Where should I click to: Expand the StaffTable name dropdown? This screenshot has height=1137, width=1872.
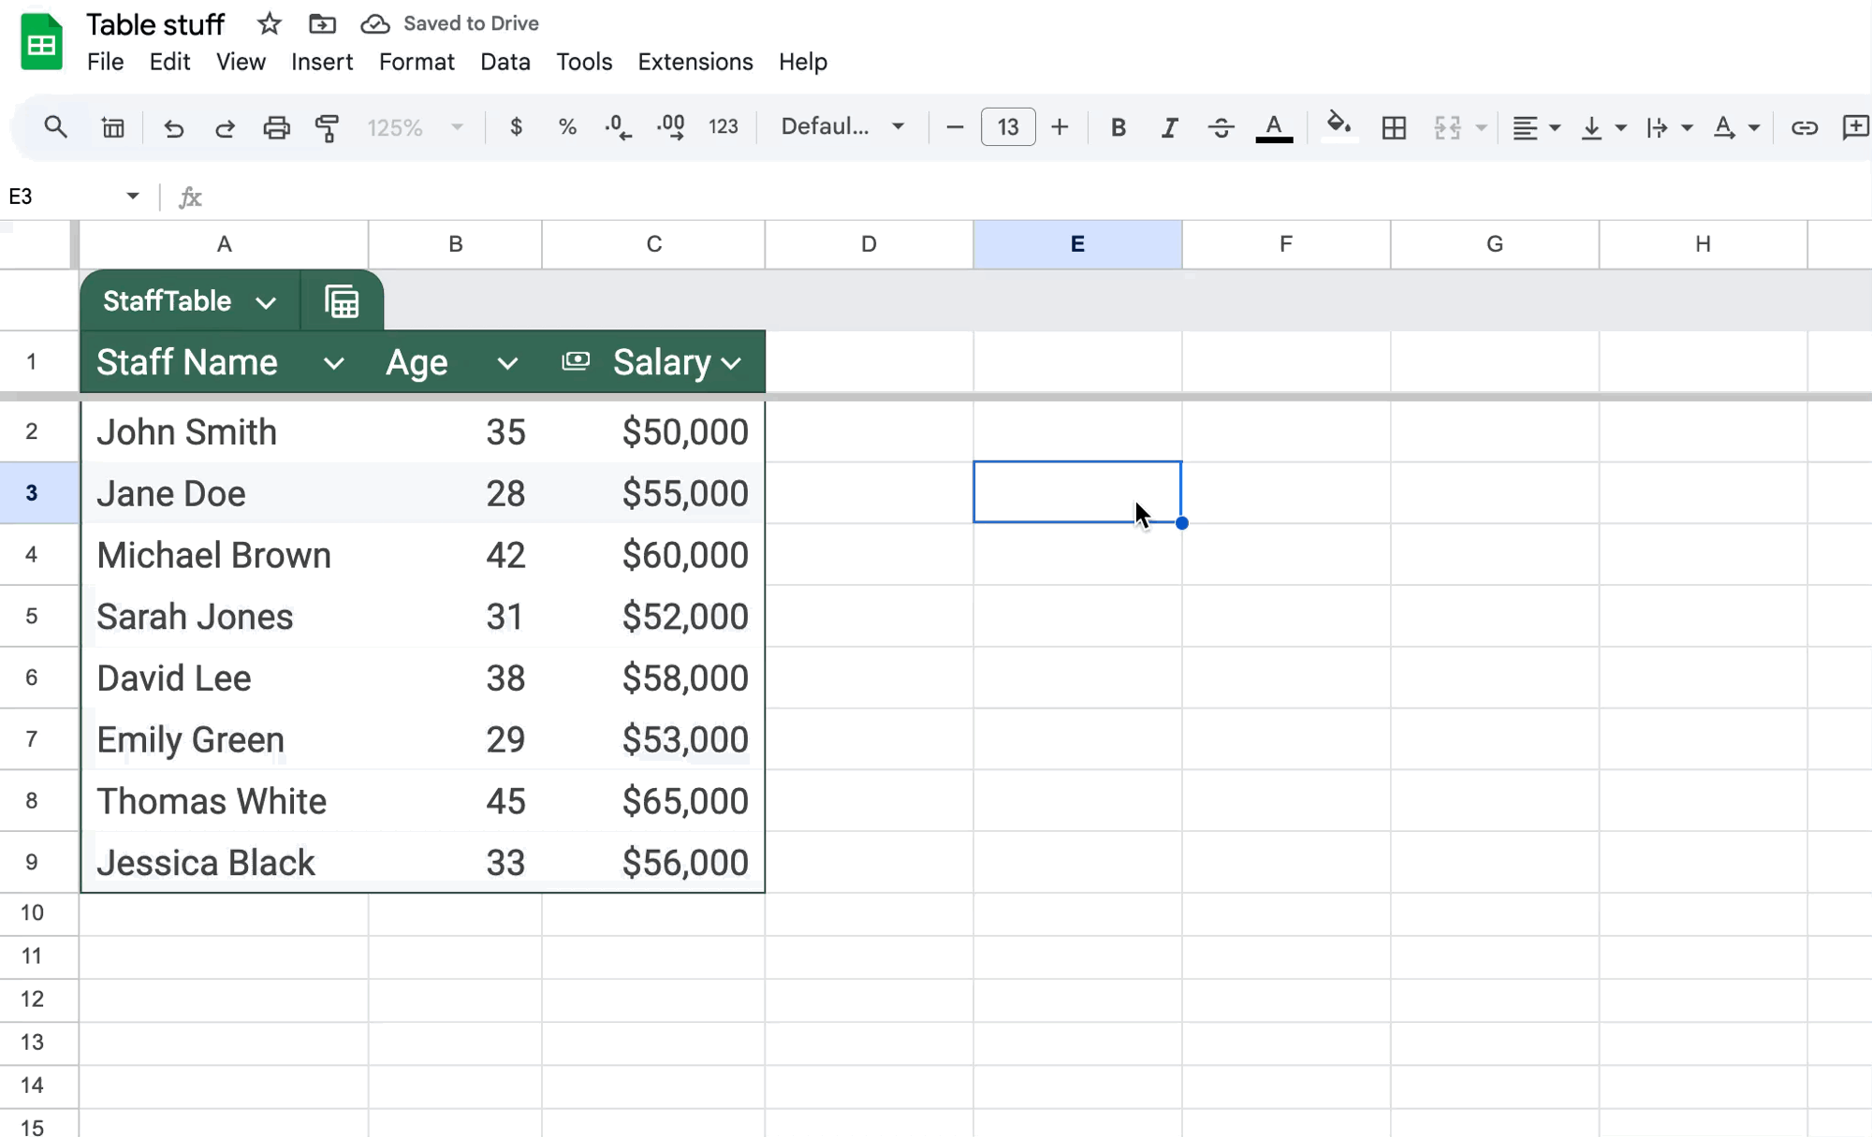pos(266,302)
